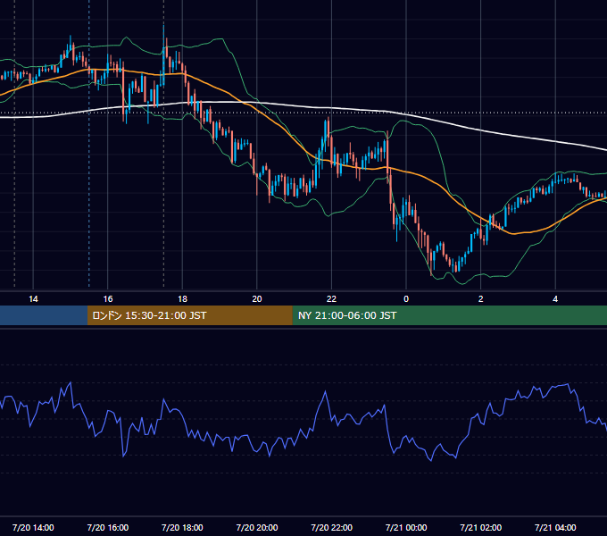This screenshot has width=607, height=536.
Task: Select the NY 21:00-06:00 JST session bar
Action: point(449,315)
